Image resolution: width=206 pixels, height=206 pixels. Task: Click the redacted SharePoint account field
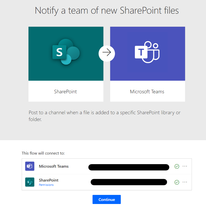pyautogui.click(x=129, y=182)
